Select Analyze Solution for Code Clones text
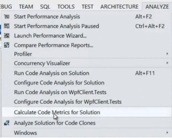172x138 pixels. tap(55, 123)
